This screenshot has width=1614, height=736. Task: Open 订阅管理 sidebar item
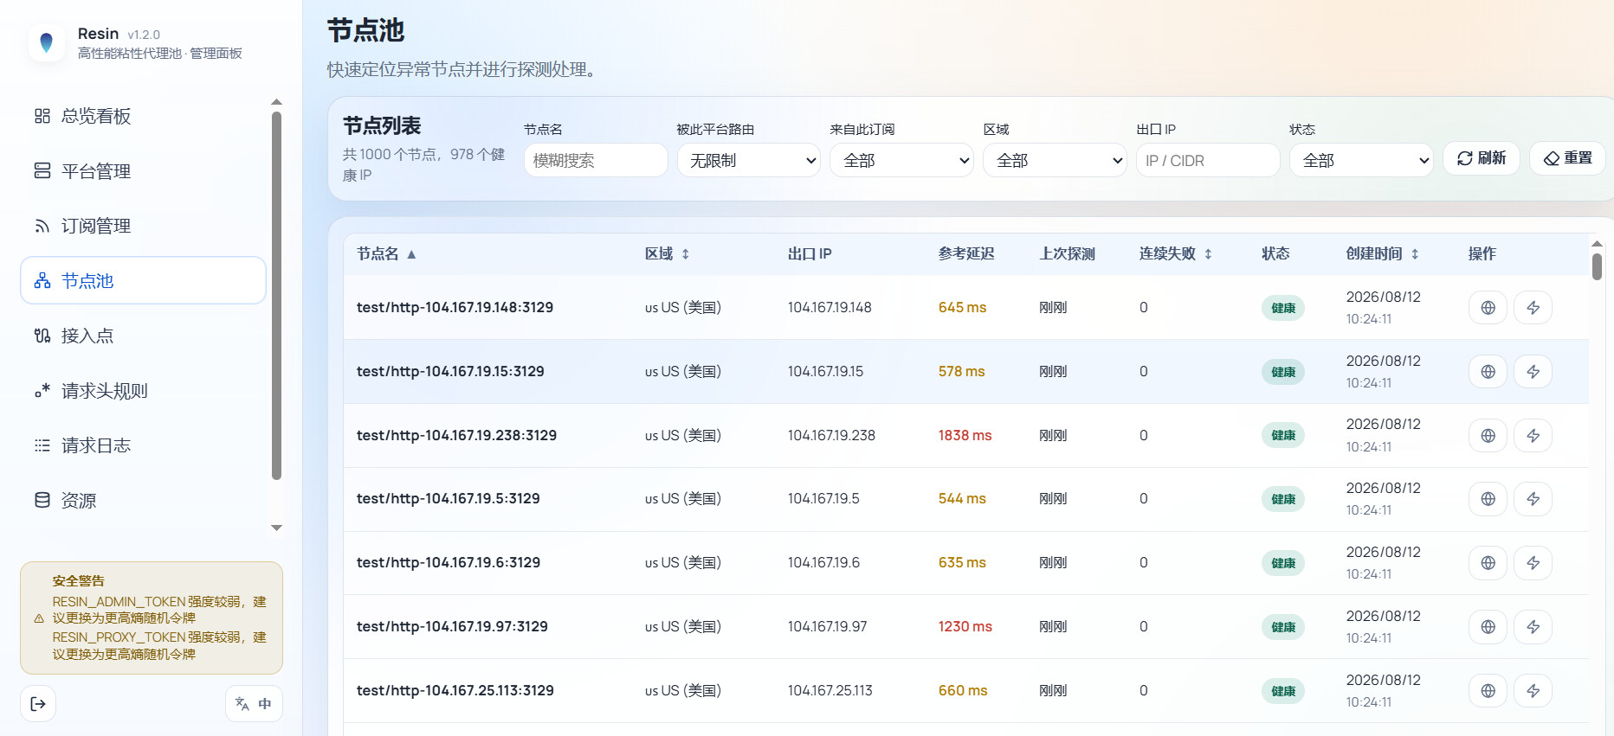click(143, 226)
